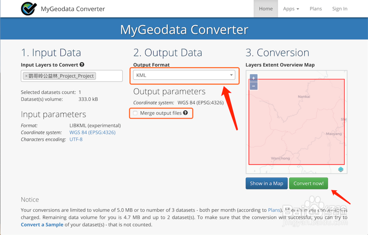Open the map layers switcher icon

pos(341,169)
